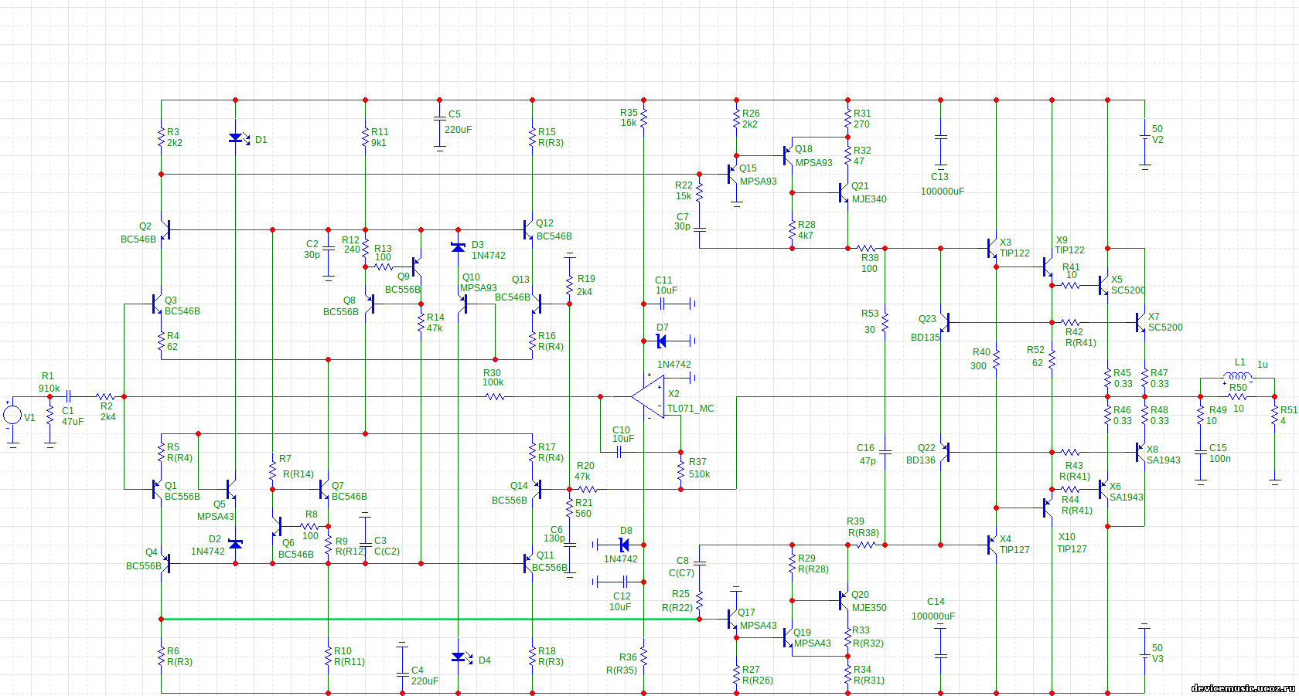Select the R35 16k resistor

643,118
